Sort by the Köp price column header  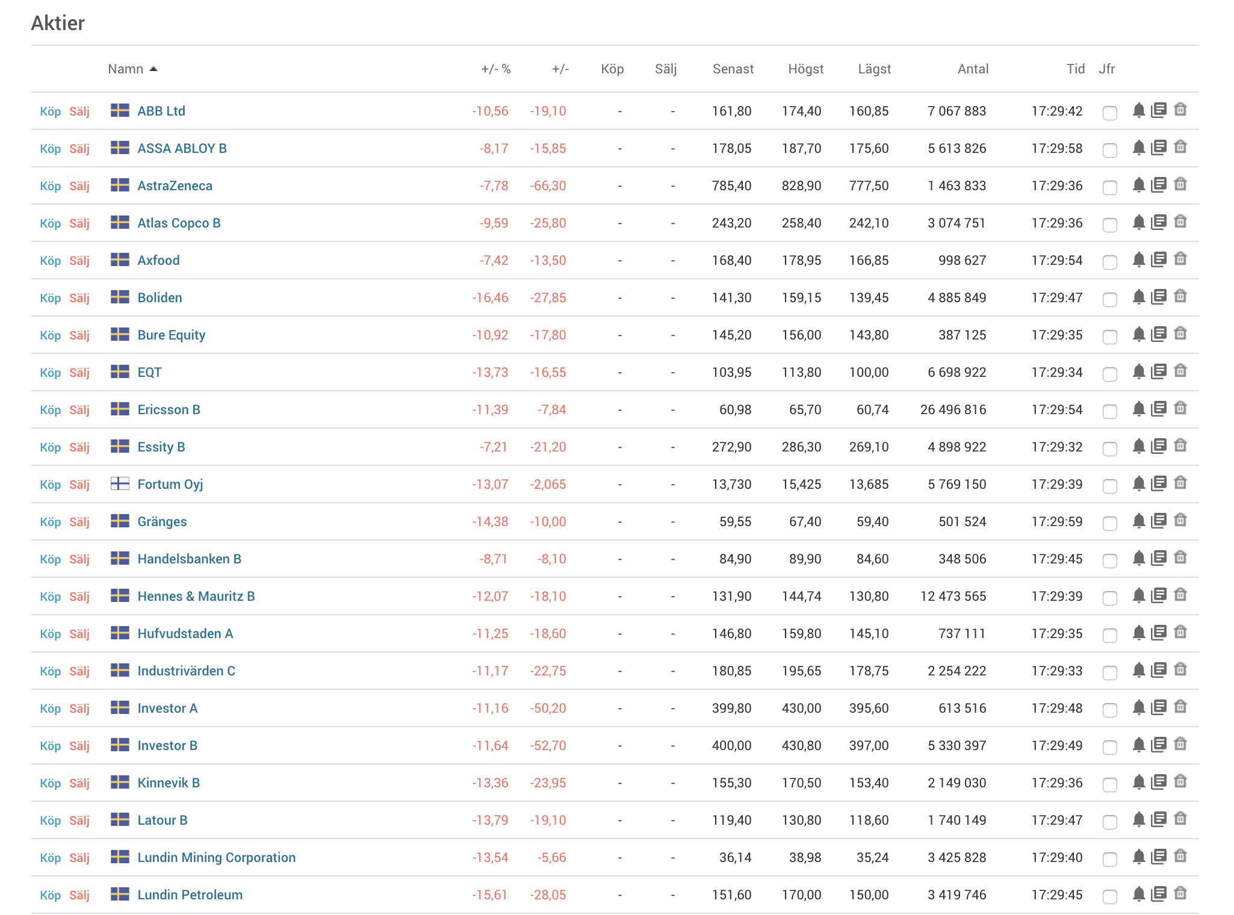click(612, 69)
